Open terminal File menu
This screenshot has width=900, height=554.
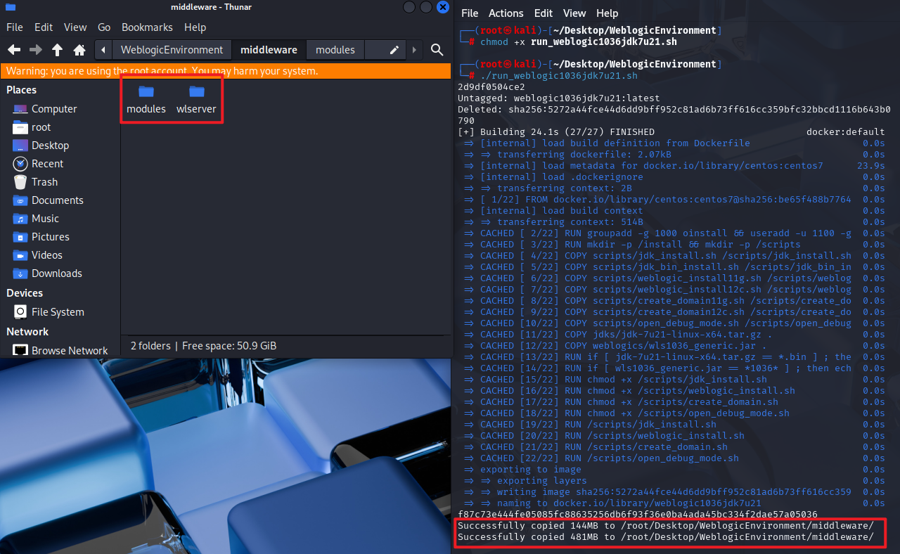pos(470,13)
